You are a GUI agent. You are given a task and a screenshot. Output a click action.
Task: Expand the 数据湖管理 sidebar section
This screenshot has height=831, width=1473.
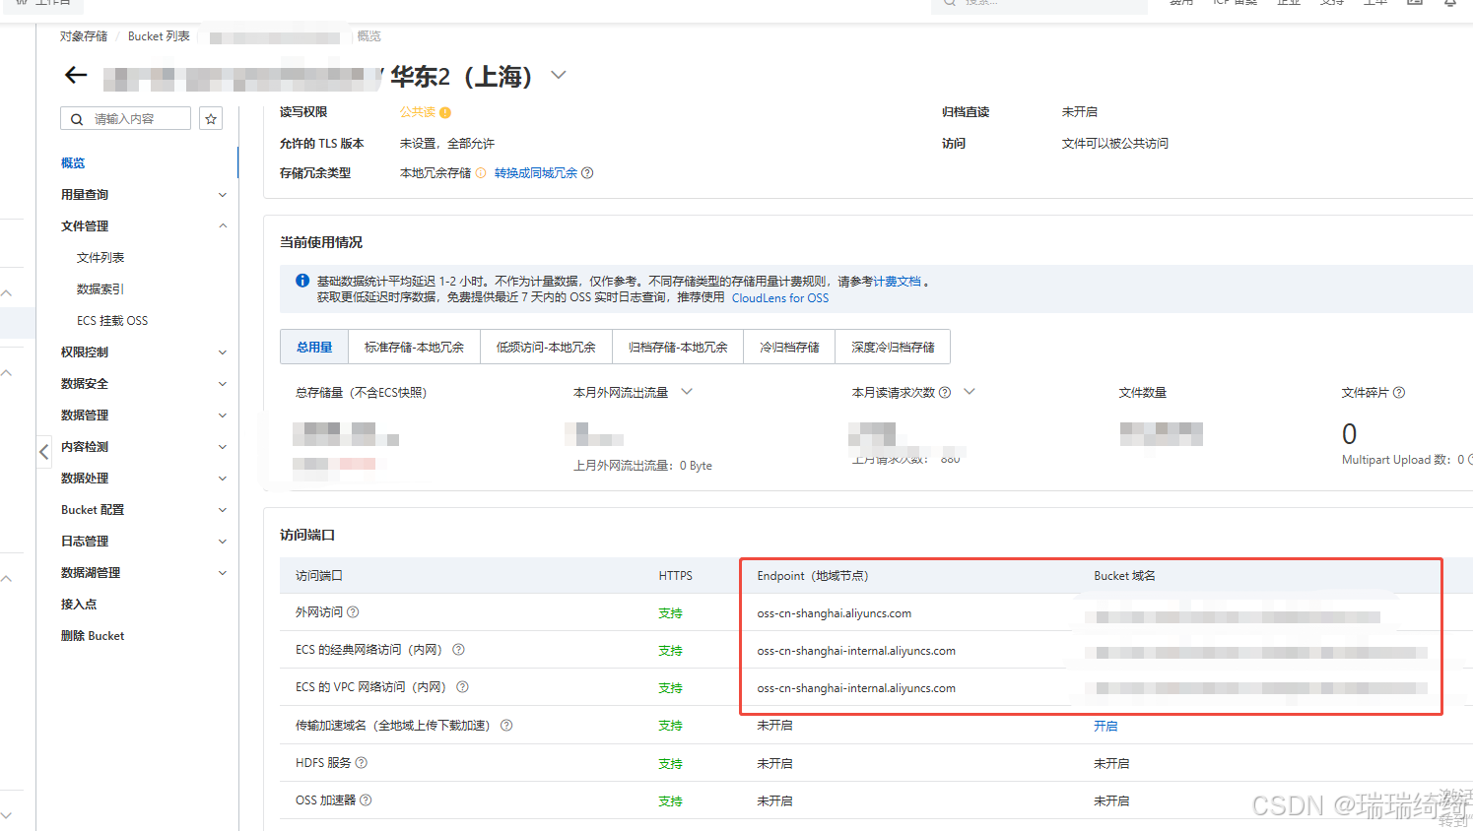pyautogui.click(x=223, y=573)
